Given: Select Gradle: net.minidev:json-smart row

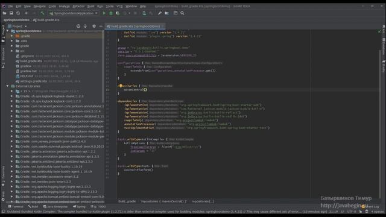Looking at the screenshot, I should click(x=46, y=181).
